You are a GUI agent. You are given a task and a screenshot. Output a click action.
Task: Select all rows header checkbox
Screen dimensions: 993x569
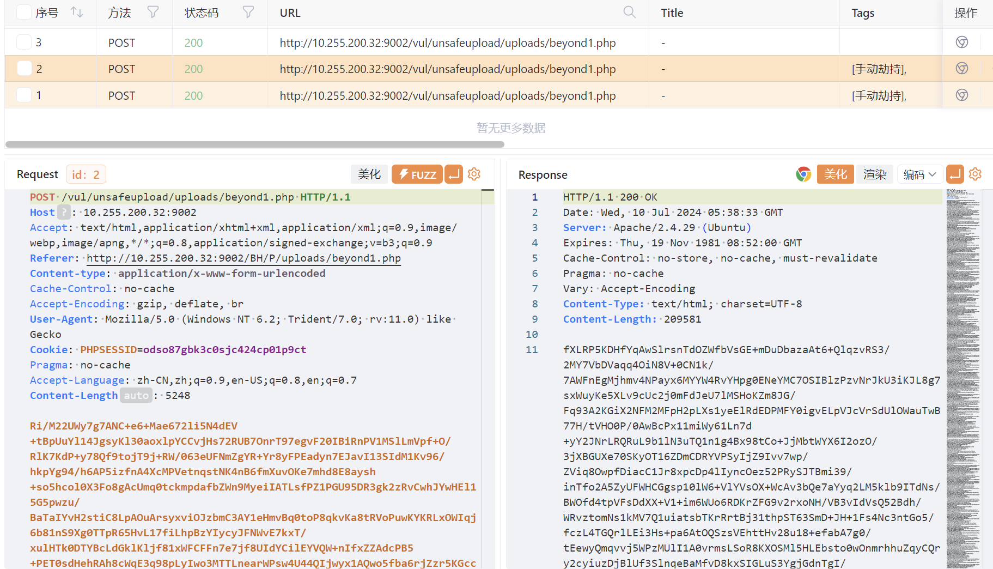(24, 12)
